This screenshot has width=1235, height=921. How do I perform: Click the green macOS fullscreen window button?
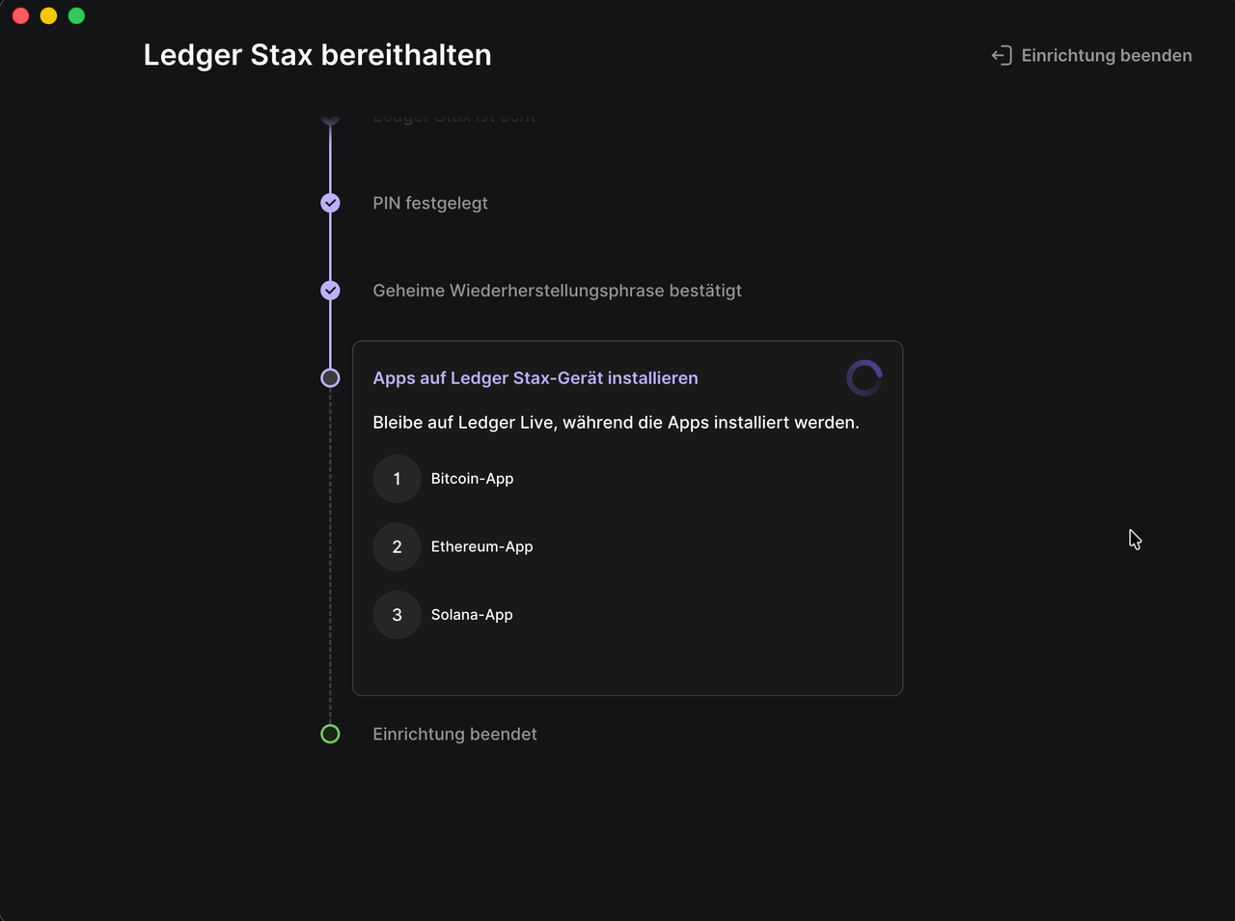coord(76,15)
